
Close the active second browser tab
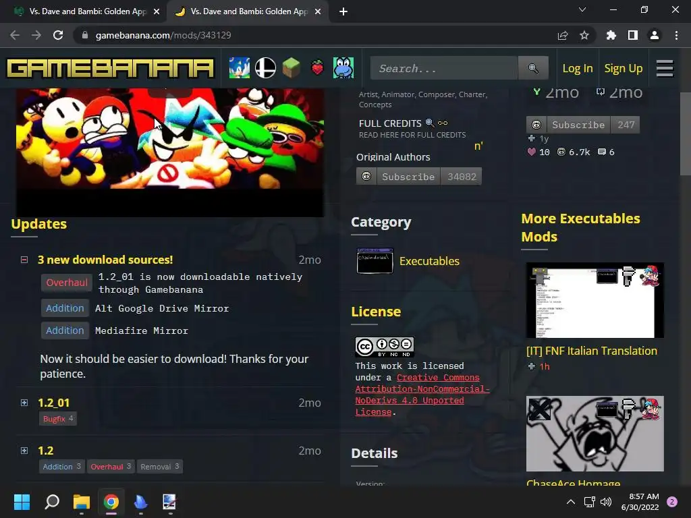tap(318, 11)
